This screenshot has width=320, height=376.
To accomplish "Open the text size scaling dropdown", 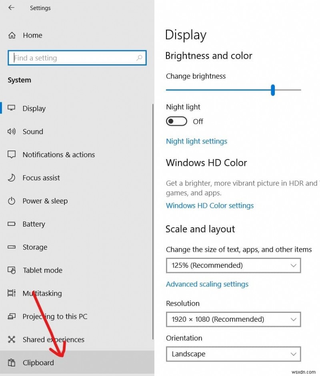I will [x=233, y=265].
